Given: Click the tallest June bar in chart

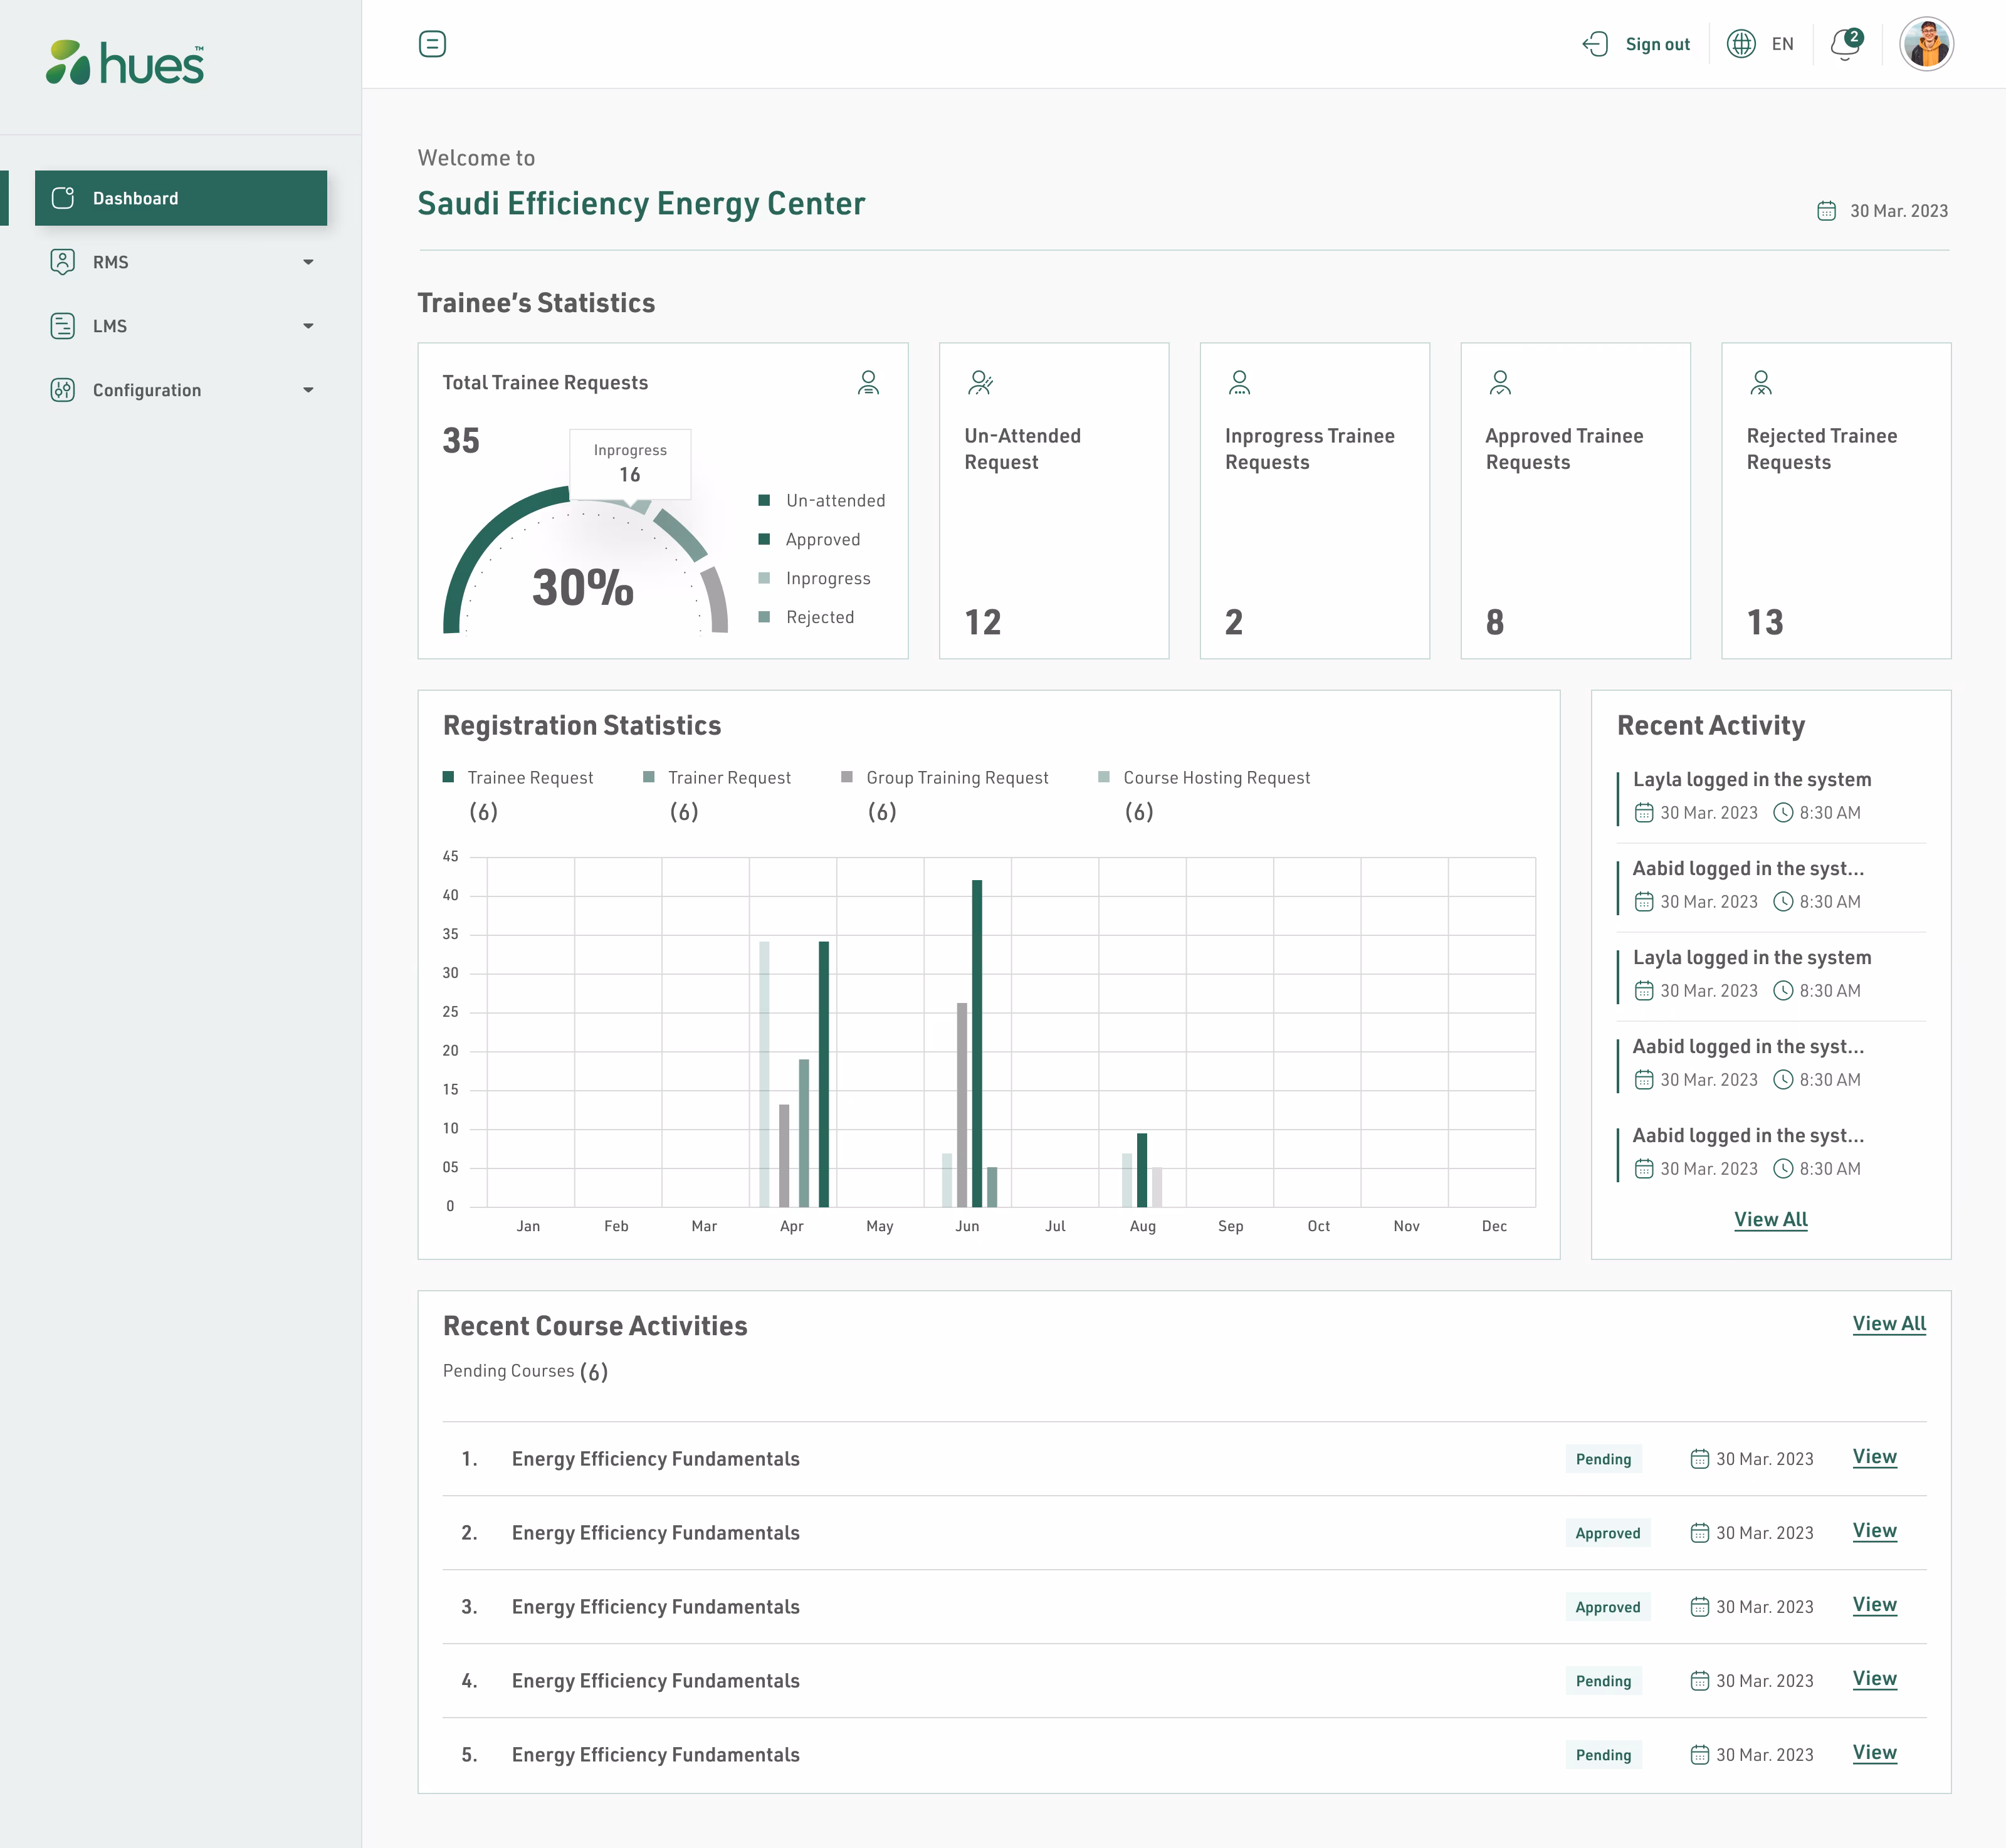Looking at the screenshot, I should pyautogui.click(x=977, y=1043).
